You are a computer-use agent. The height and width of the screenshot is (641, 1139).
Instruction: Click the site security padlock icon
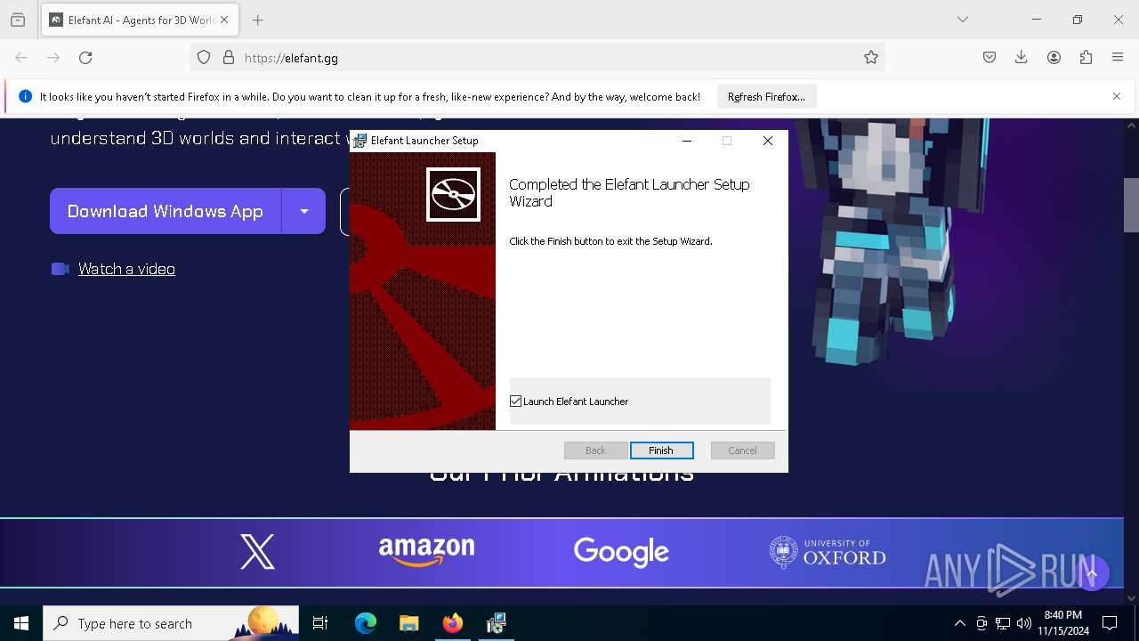tap(229, 58)
